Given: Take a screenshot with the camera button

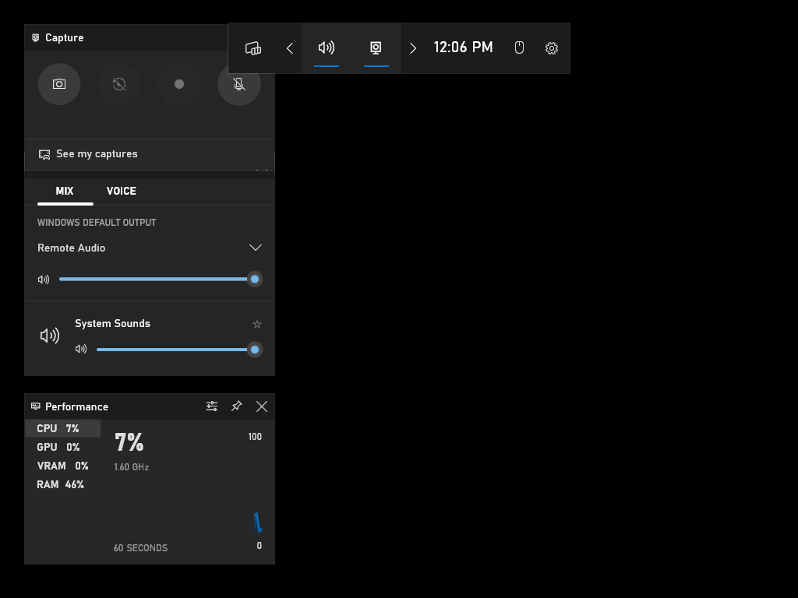Looking at the screenshot, I should [59, 84].
